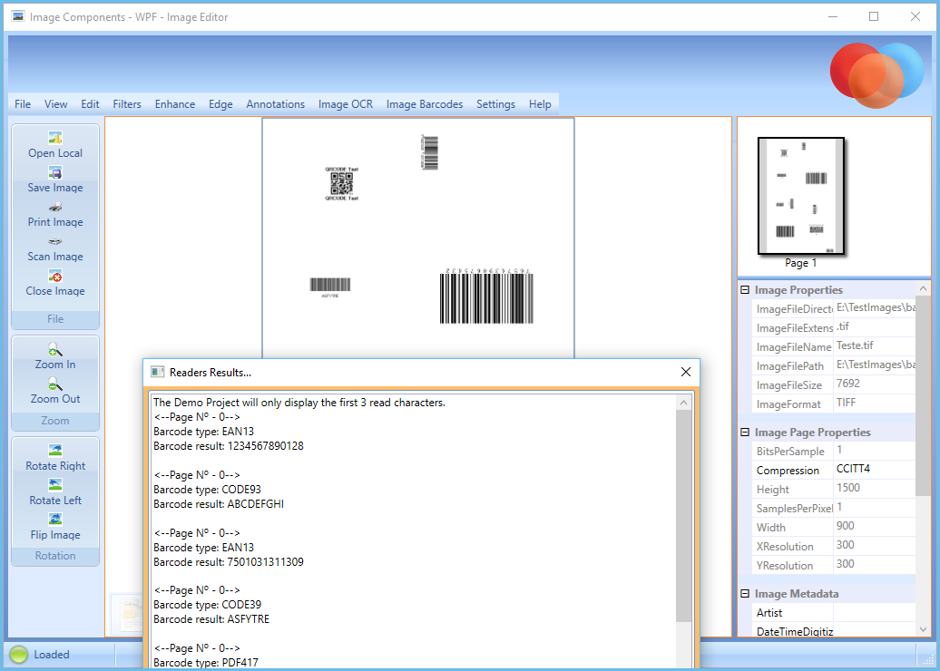The height and width of the screenshot is (671, 940).
Task: Close the Readers Results dialog
Action: [x=686, y=372]
